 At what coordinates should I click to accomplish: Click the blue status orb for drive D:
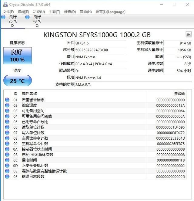3,17
